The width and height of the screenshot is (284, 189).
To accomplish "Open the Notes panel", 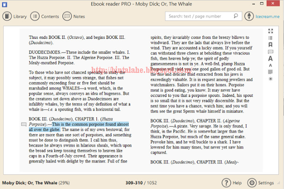I will pos(74,16).
